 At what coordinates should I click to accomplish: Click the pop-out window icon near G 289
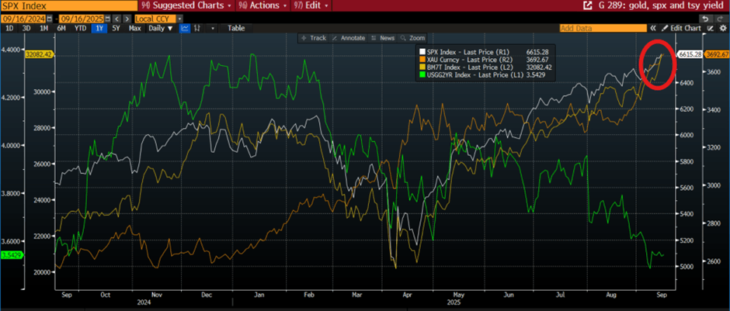click(x=586, y=5)
